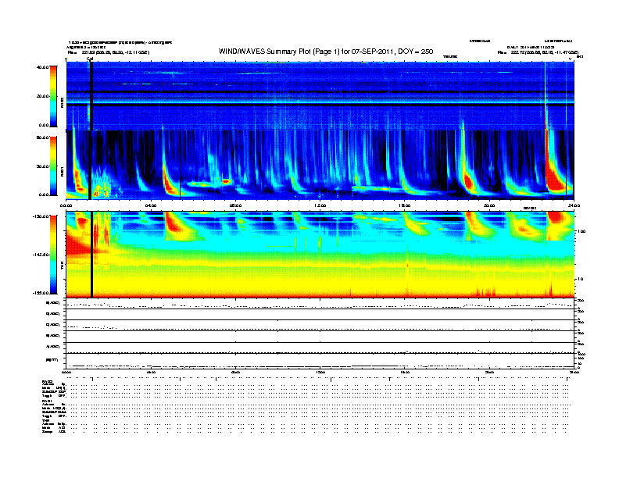Click the 20:00 label under the RAD1 panel
Image resolution: width=619 pixels, height=478 pixels.
(x=489, y=205)
